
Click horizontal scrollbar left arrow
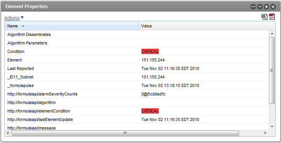click(x=8, y=133)
